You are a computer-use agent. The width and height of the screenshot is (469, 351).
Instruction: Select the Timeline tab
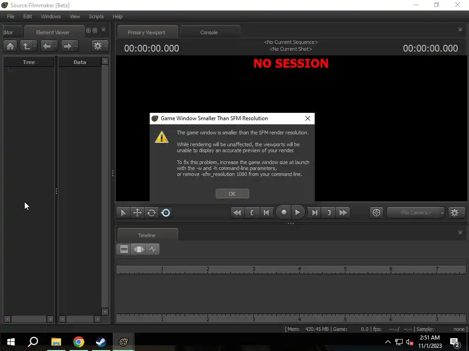(x=147, y=235)
